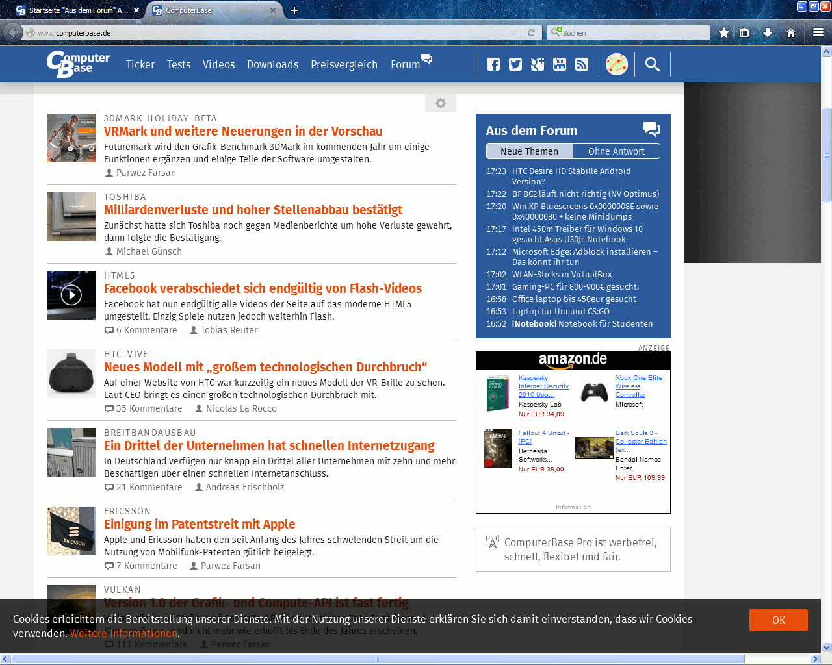
Task: Open the Downloads menu item
Action: pyautogui.click(x=273, y=64)
